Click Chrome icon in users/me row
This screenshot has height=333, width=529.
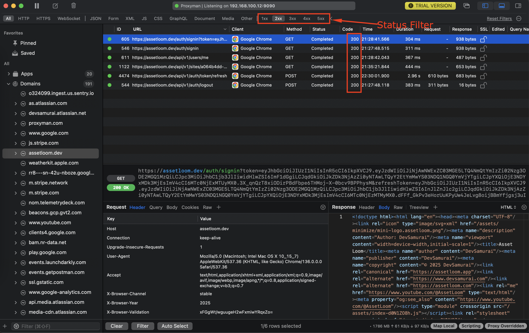point(235,57)
